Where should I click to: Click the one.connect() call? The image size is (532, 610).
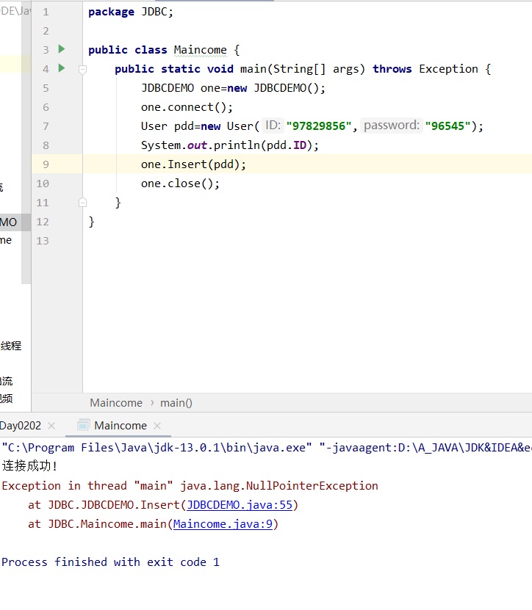click(187, 107)
